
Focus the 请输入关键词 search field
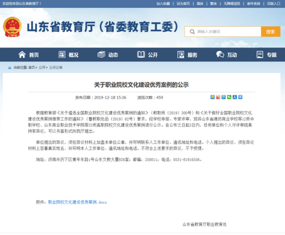[223, 32]
